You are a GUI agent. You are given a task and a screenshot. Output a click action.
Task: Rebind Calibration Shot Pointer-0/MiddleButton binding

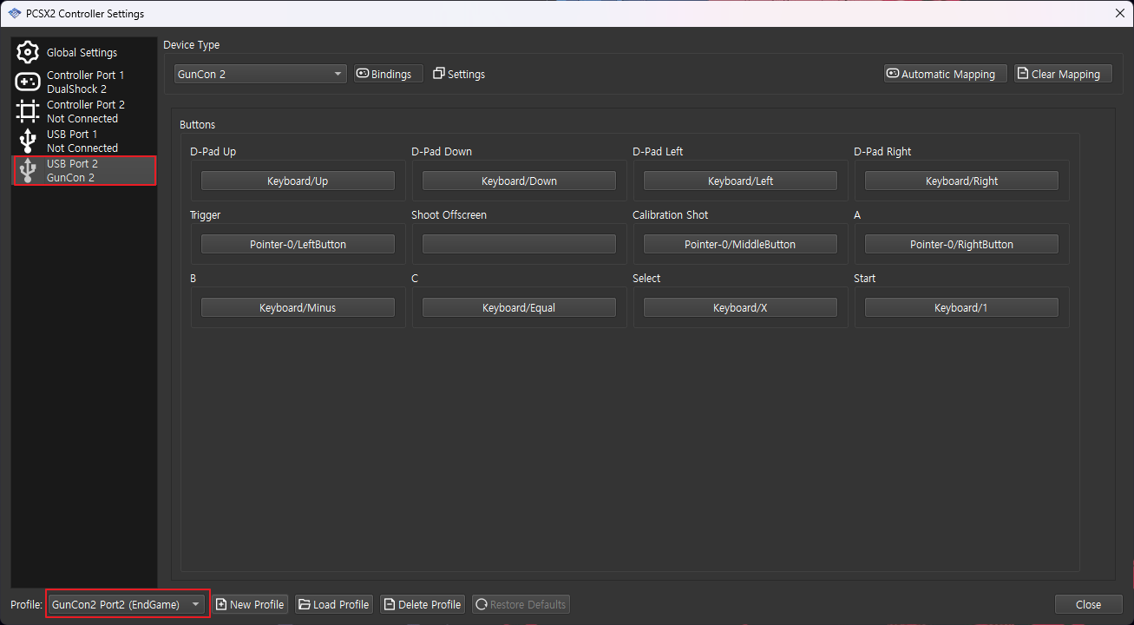coord(740,244)
